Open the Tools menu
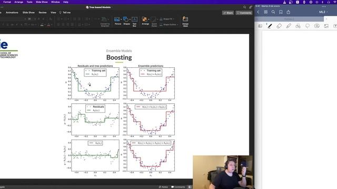Screen dimensions: 337x189 [29, 2]
